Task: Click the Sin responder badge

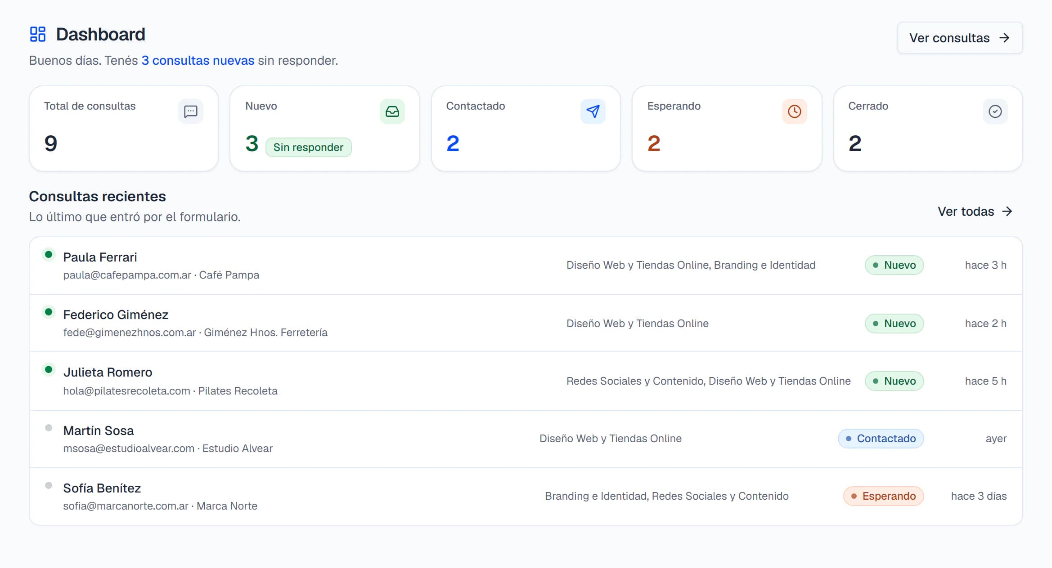Action: click(308, 147)
